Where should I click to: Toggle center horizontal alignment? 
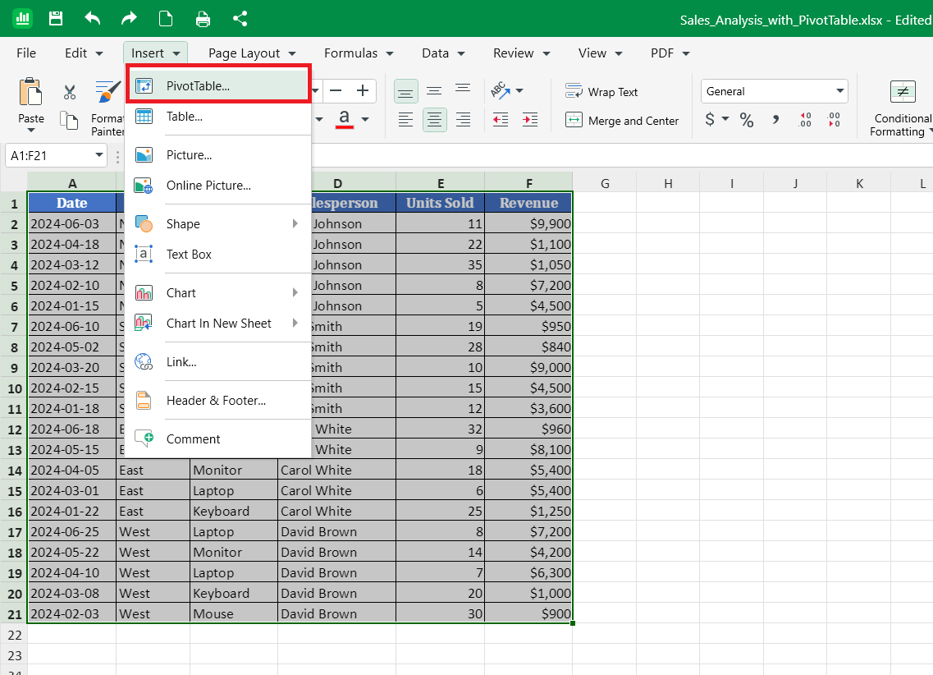434,120
